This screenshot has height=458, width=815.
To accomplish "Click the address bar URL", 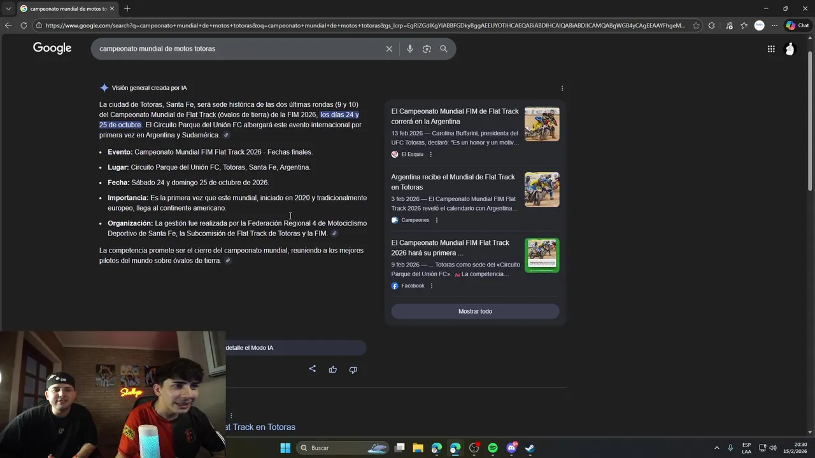I will pyautogui.click(x=365, y=25).
